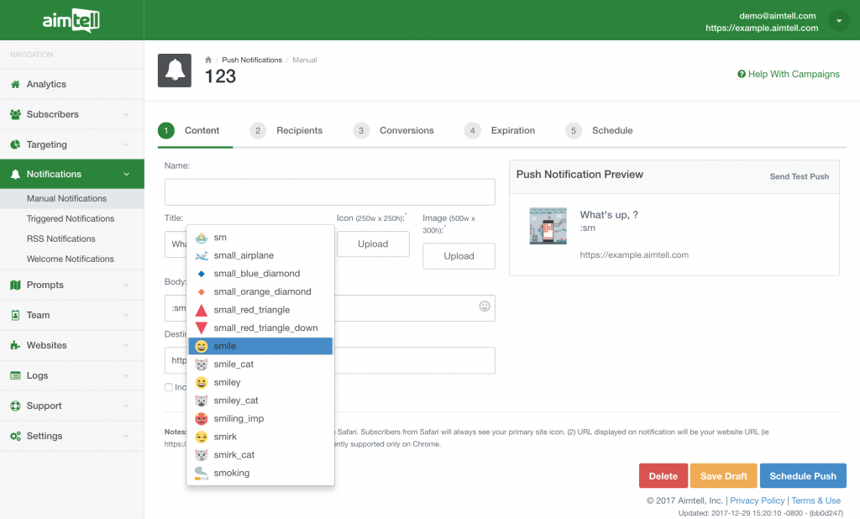The width and height of the screenshot is (860, 519).
Task: Click the notification preview thumbnail image
Action: [x=548, y=226]
